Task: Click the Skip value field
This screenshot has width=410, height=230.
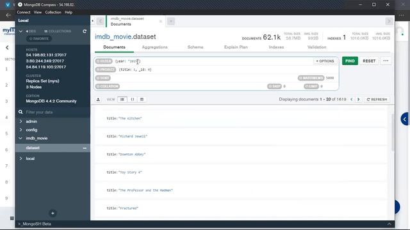Action: pos(284,86)
